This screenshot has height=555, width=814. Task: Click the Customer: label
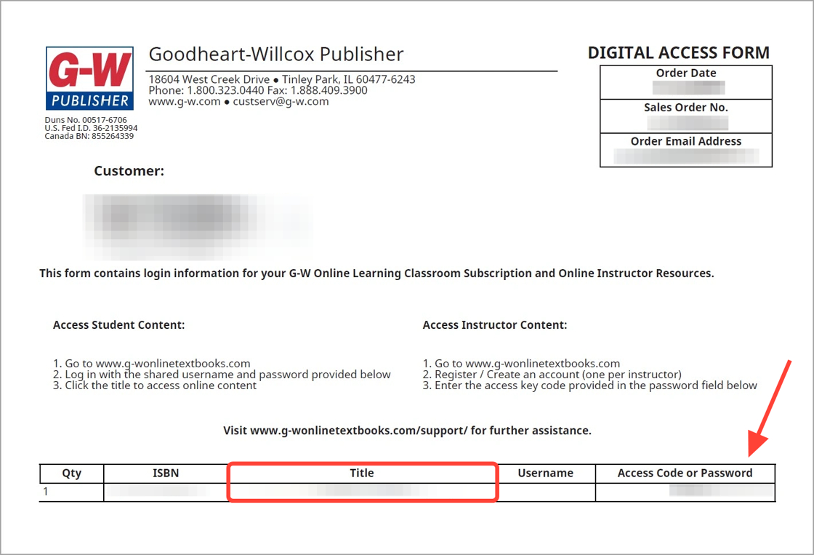pyautogui.click(x=129, y=171)
